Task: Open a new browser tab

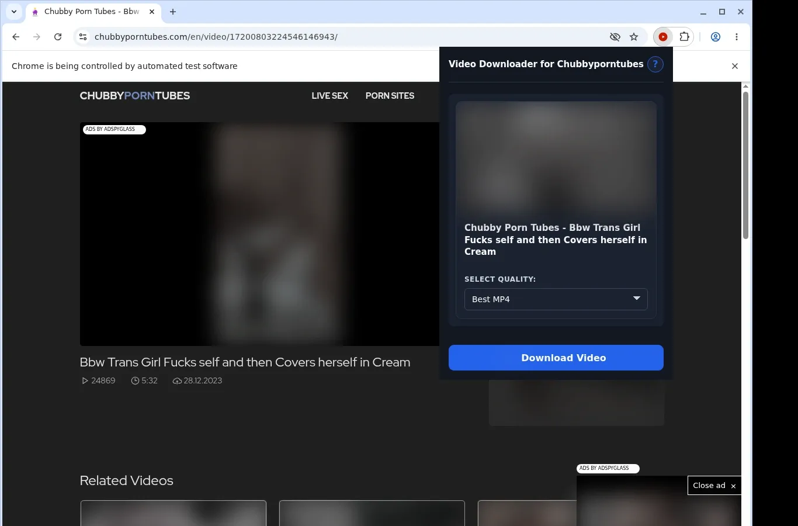Action: click(173, 12)
